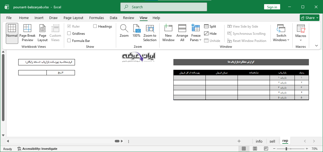Open the Zoom dialog magnifier
This screenshot has height=152, width=323.
[x=124, y=31]
